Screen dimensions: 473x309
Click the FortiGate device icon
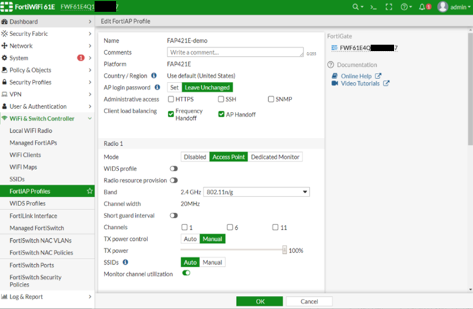pos(334,48)
